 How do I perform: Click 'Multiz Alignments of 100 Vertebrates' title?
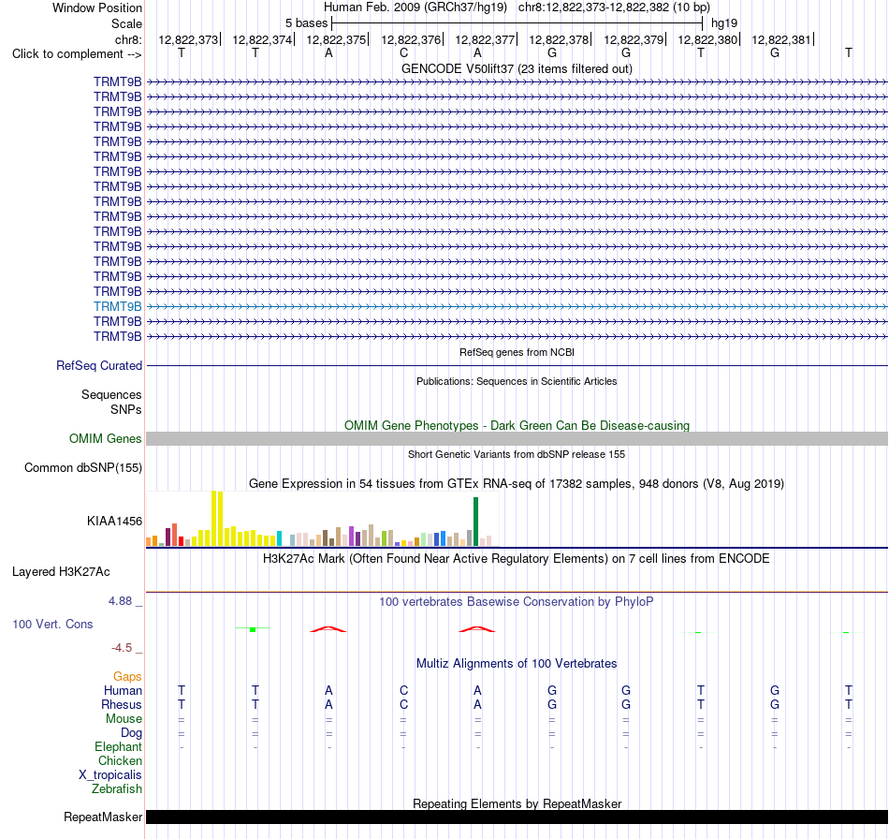(517, 663)
